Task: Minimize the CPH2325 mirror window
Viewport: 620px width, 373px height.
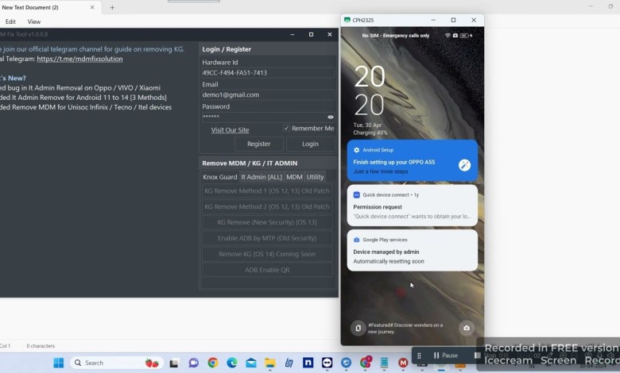Action: point(433,20)
